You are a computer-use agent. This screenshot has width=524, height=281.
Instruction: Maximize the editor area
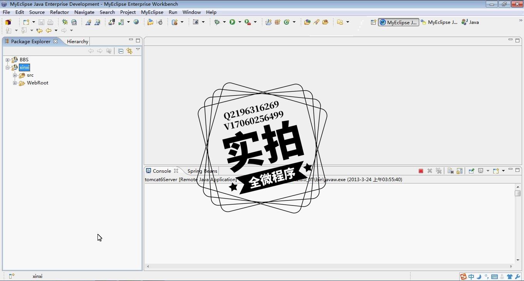(517, 40)
